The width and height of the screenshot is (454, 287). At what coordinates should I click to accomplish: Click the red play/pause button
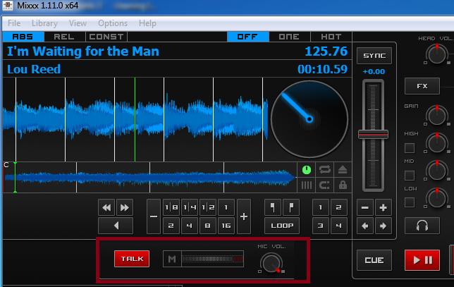pyautogui.click(x=422, y=260)
